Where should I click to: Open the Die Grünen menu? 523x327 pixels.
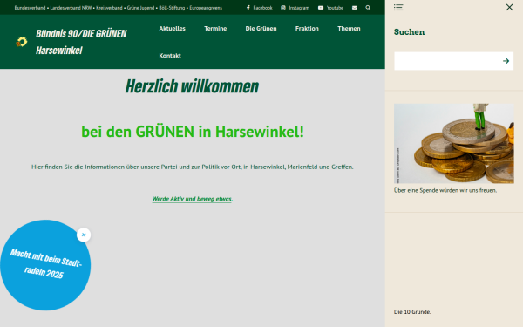click(261, 29)
